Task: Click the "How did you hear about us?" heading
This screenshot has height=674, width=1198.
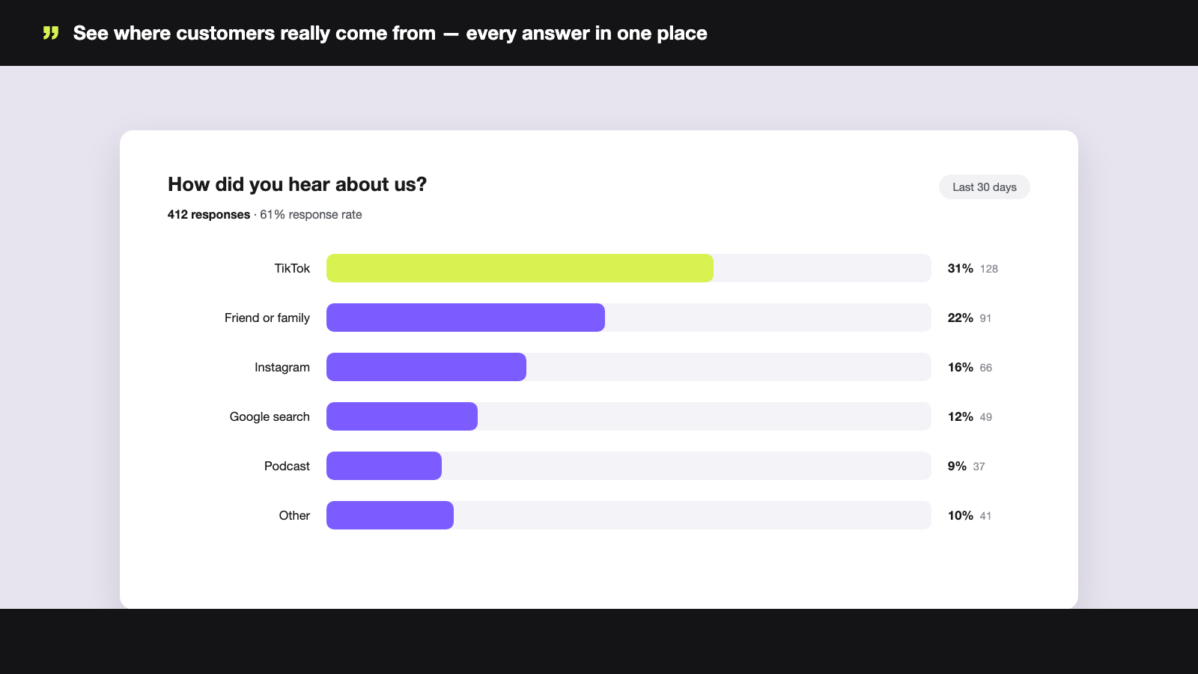Action: [x=297, y=184]
